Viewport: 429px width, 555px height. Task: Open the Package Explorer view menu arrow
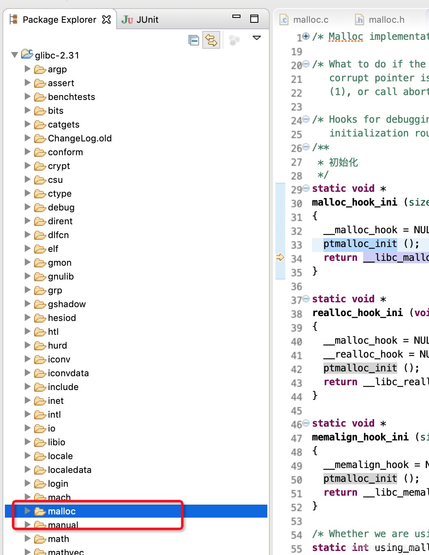tap(257, 38)
